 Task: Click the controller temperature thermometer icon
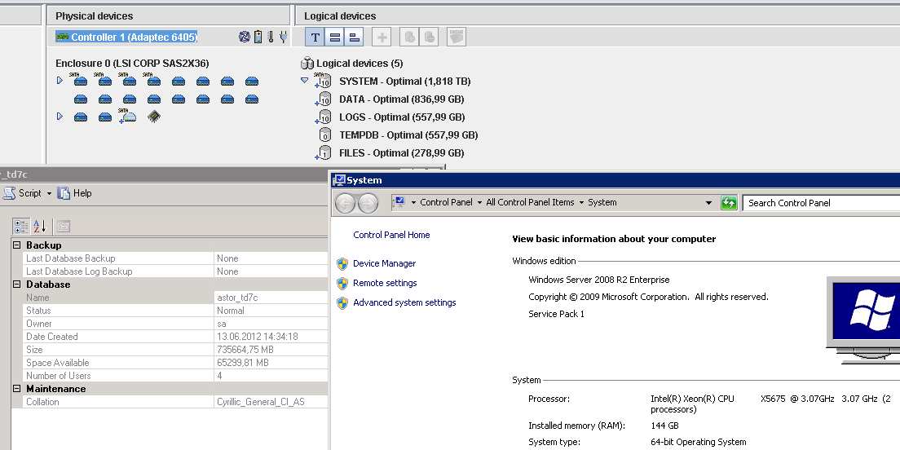pyautogui.click(x=270, y=37)
